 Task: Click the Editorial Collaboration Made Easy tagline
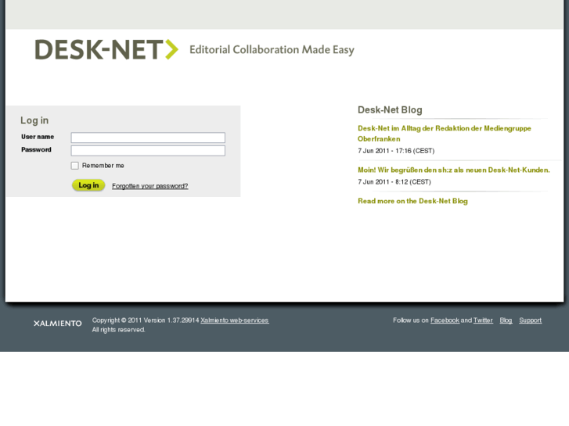tap(272, 50)
